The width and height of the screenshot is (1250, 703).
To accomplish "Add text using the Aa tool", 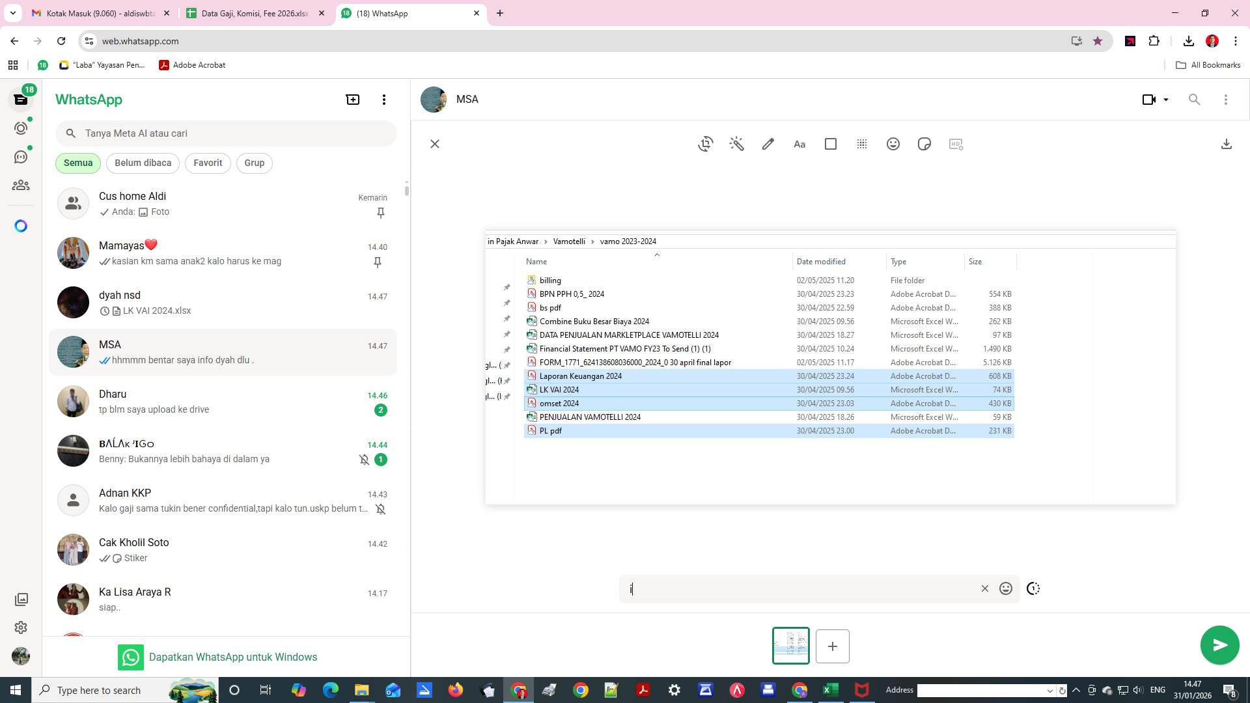I will tap(799, 144).
